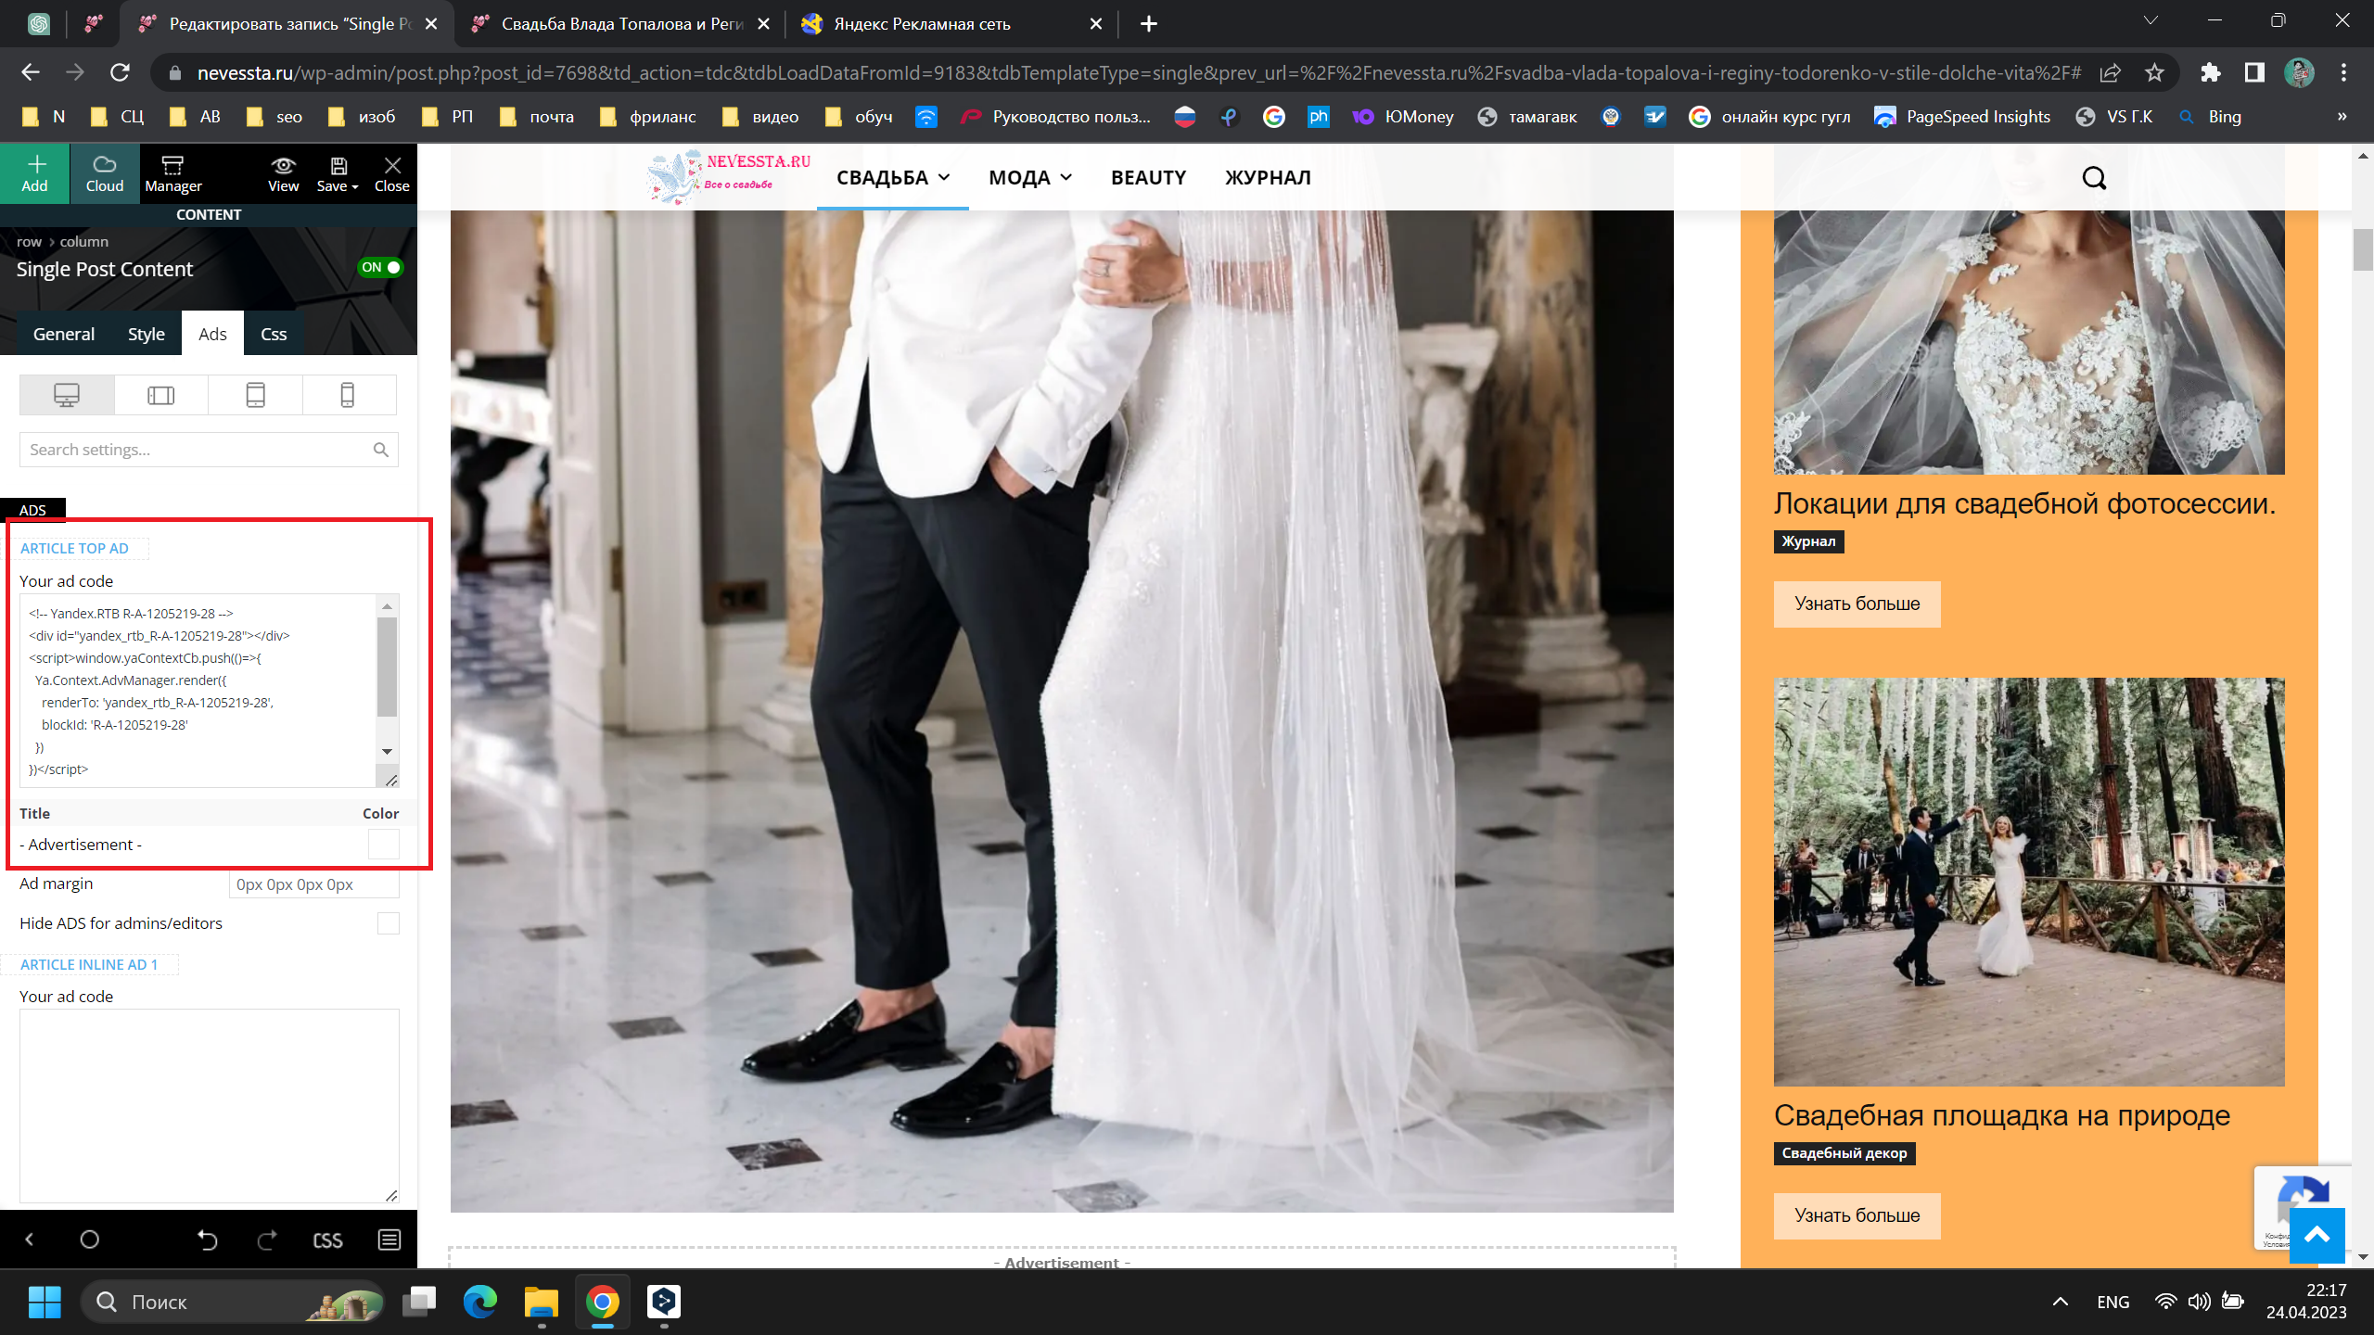Open ЖУРНАЛ menu item
The height and width of the screenshot is (1335, 2374).
click(x=1268, y=178)
